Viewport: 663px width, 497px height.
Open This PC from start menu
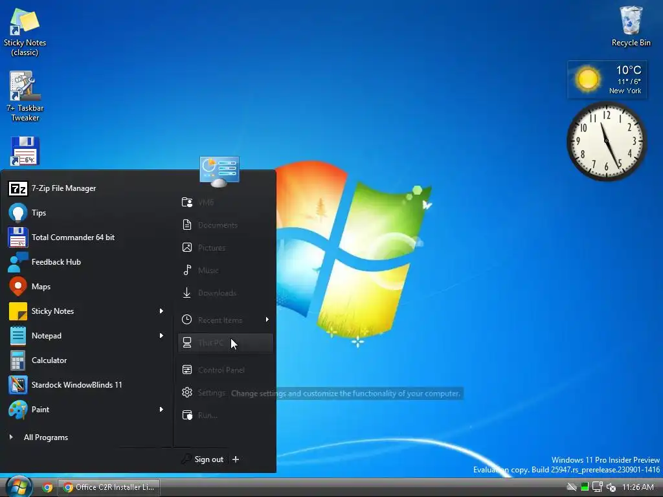tap(225, 343)
